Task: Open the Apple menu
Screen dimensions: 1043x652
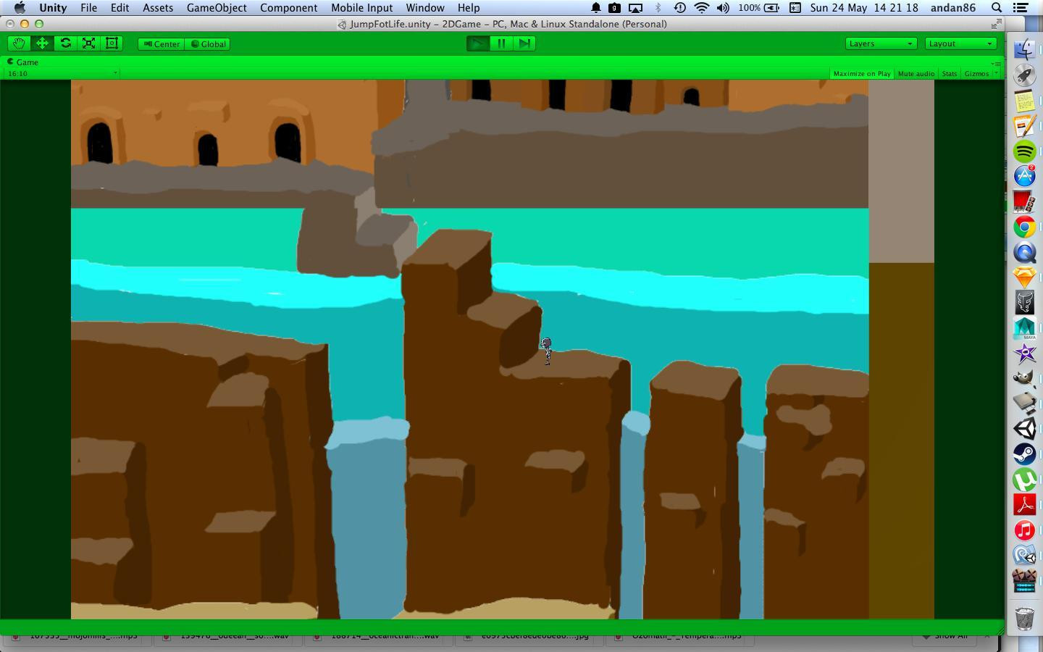Action: 20,8
